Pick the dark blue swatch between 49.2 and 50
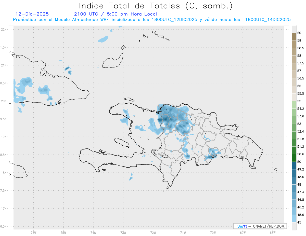This screenshot has height=236, width=306. click(x=294, y=165)
